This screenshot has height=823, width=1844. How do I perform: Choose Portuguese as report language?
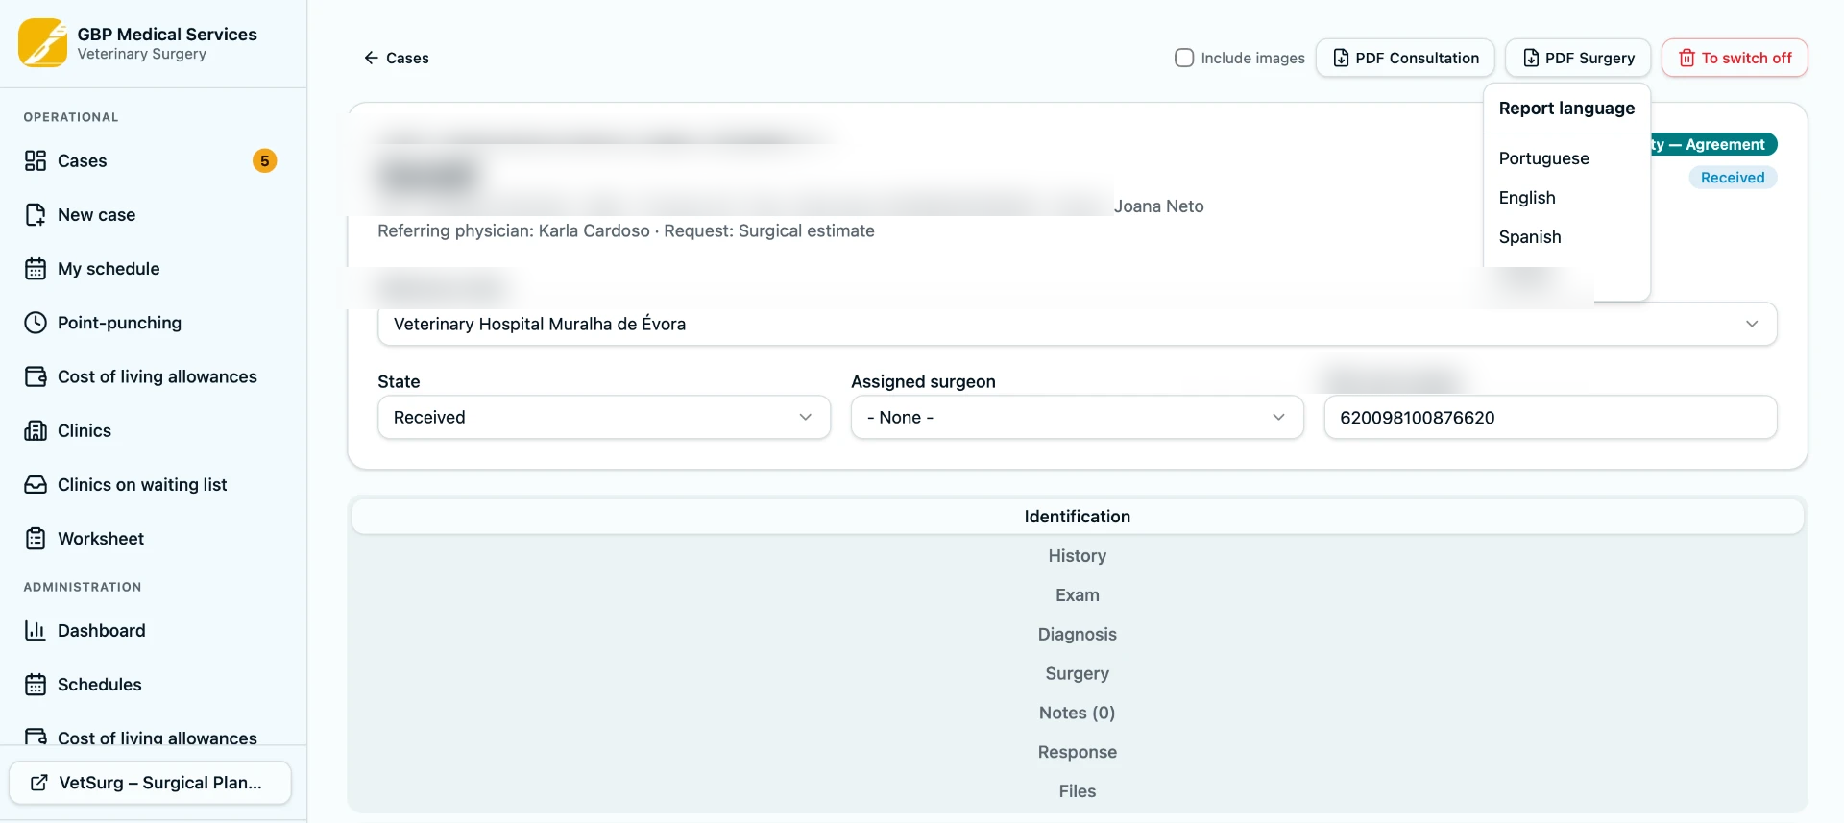click(1543, 158)
